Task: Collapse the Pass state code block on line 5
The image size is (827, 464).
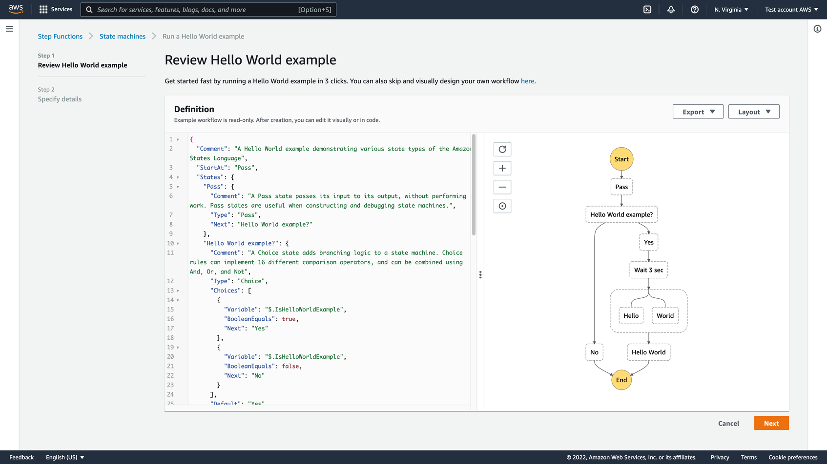Action: coord(178,187)
